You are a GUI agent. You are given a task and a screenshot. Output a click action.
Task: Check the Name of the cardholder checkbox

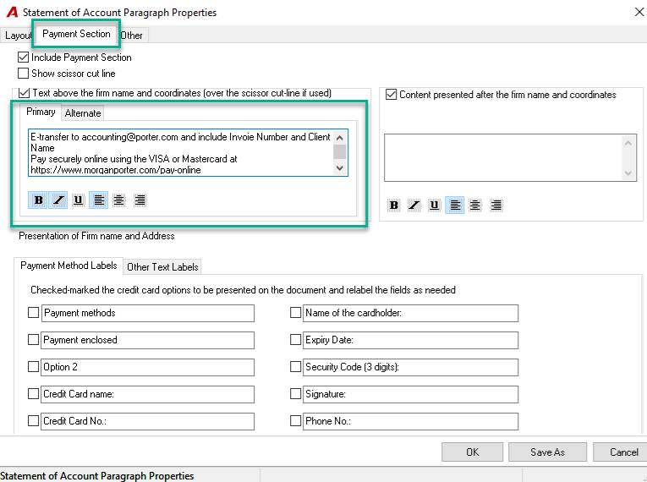(x=295, y=312)
